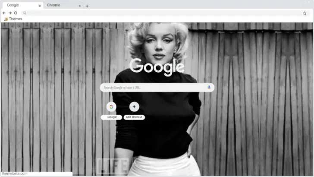Start voice search with the microphone icon

click(x=209, y=88)
